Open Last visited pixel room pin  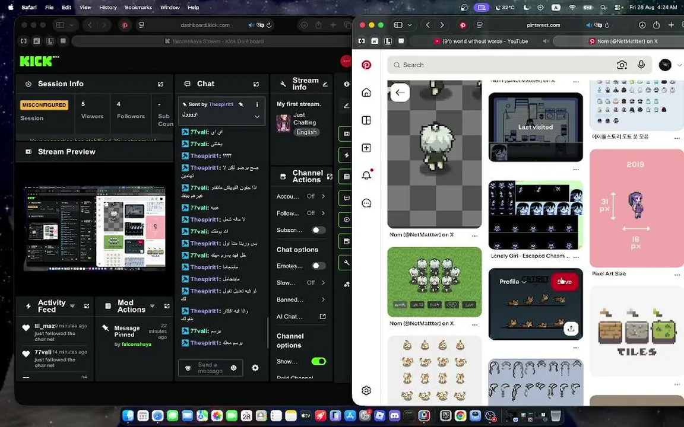(x=535, y=127)
